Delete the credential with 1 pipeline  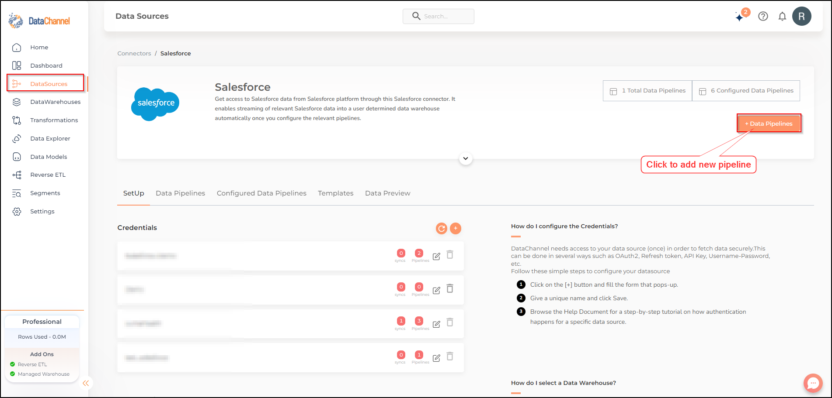(450, 357)
